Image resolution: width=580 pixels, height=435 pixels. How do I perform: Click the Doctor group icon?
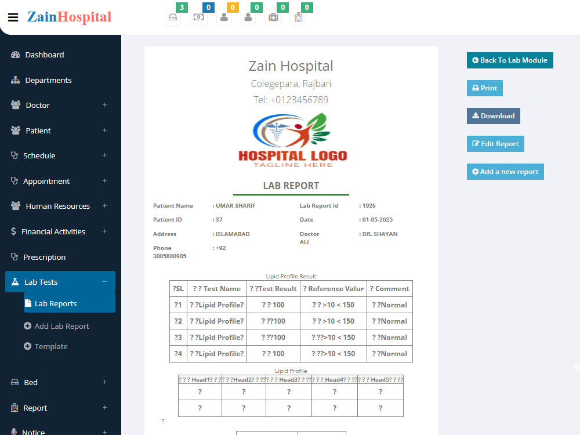tap(16, 105)
